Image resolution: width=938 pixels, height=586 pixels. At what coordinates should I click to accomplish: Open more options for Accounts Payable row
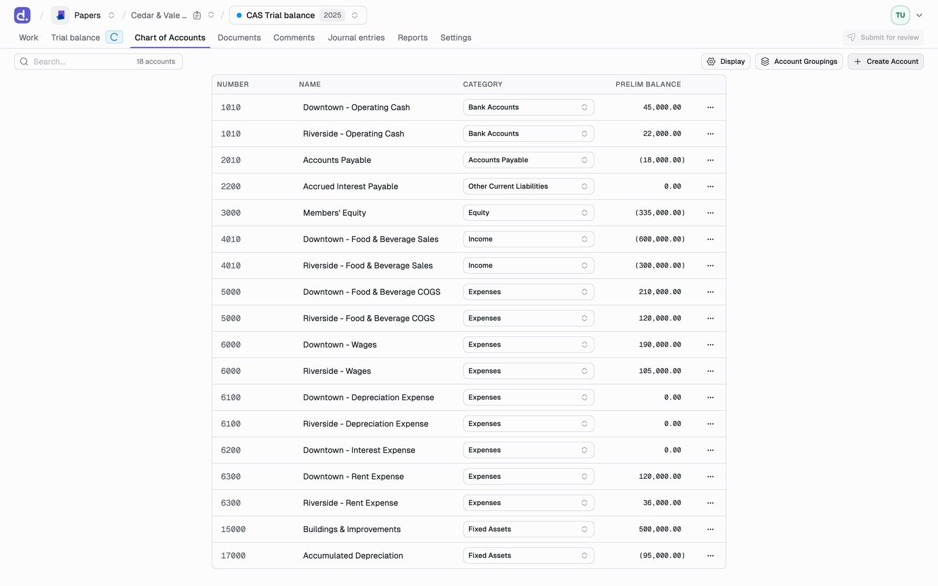(x=711, y=160)
